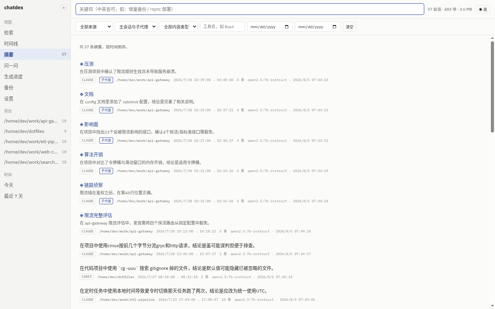Collapse the sidebar with the « button
The width and height of the screenshot is (495, 309).
[64, 8]
